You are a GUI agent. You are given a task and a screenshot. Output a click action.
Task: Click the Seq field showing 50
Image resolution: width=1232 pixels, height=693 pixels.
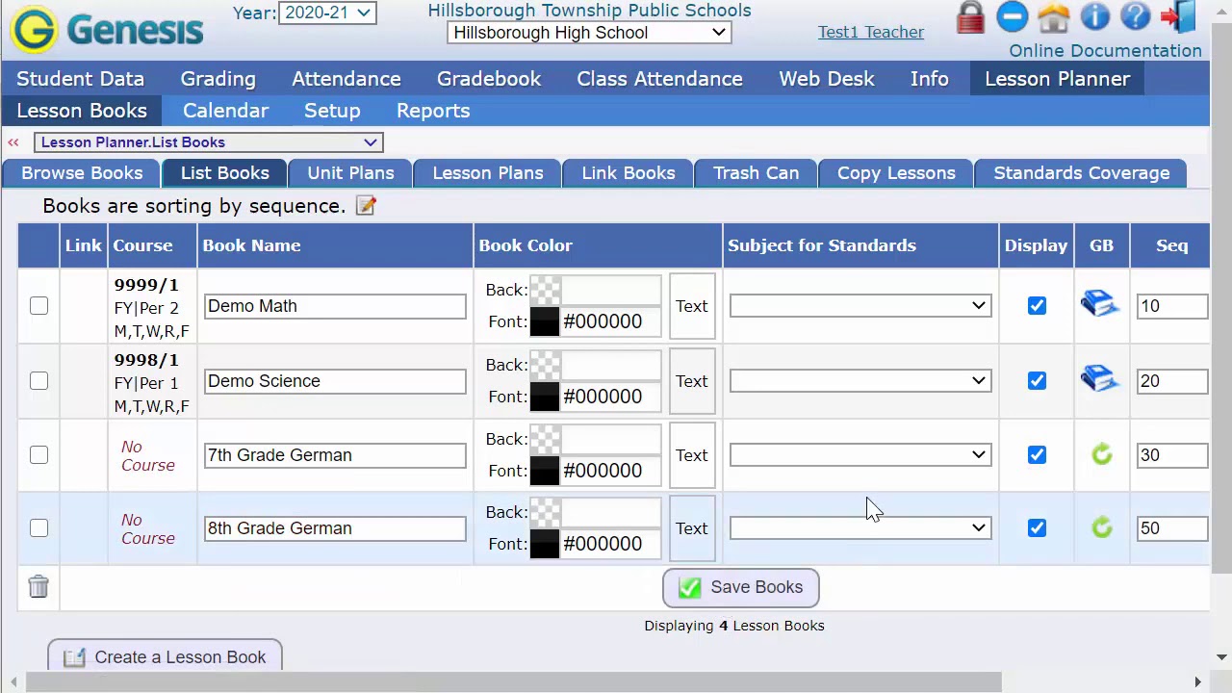click(1172, 528)
